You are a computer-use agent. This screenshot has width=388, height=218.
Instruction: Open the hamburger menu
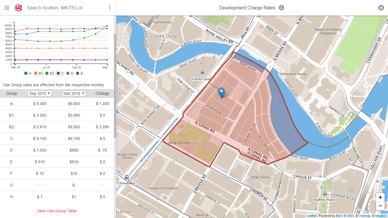7,8
